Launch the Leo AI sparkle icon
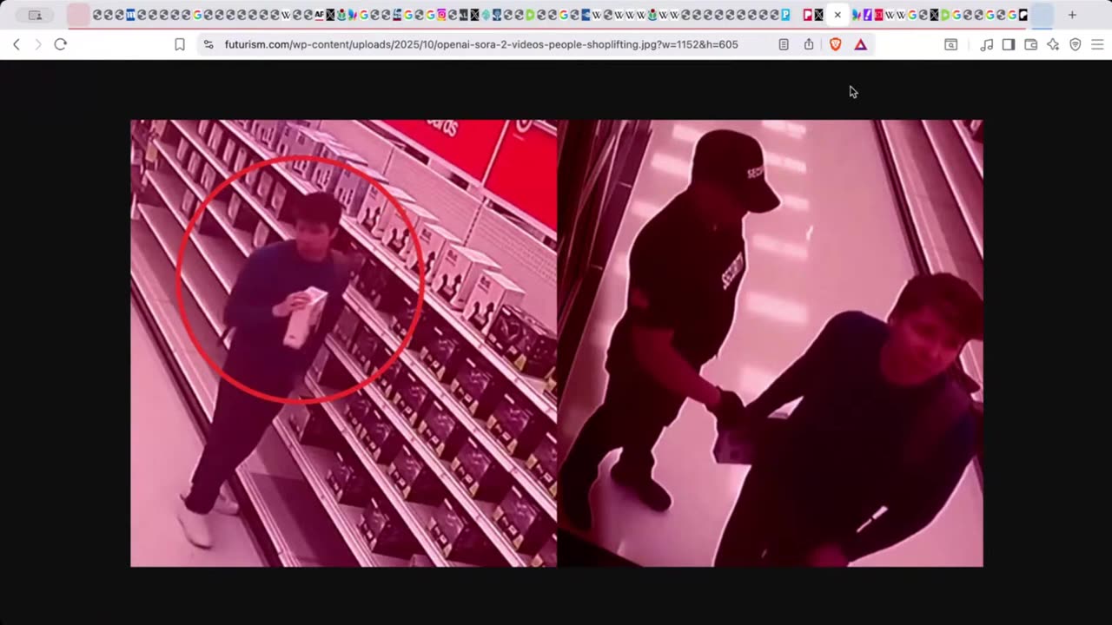 coord(1053,44)
